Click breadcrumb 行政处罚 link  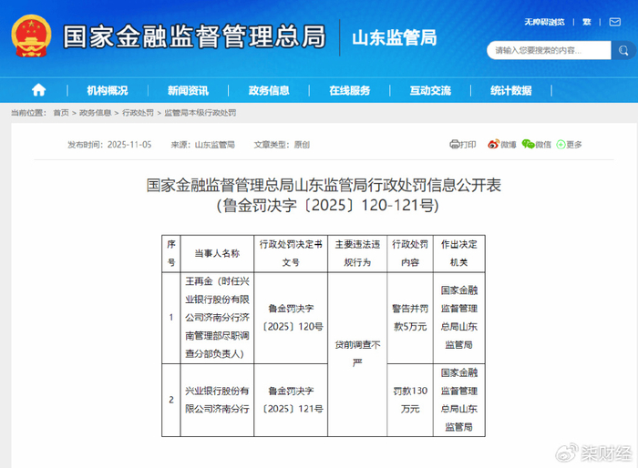[138, 113]
